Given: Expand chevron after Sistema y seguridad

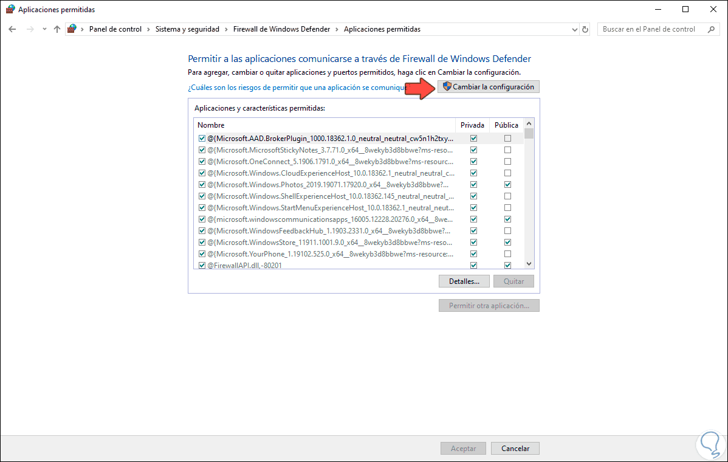Looking at the screenshot, I should tap(226, 29).
